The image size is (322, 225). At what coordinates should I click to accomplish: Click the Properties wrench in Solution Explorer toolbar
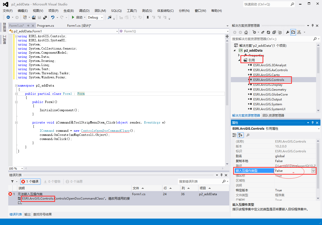pyautogui.click(x=288, y=32)
